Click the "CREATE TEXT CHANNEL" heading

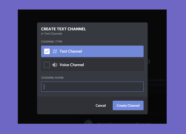point(64,29)
